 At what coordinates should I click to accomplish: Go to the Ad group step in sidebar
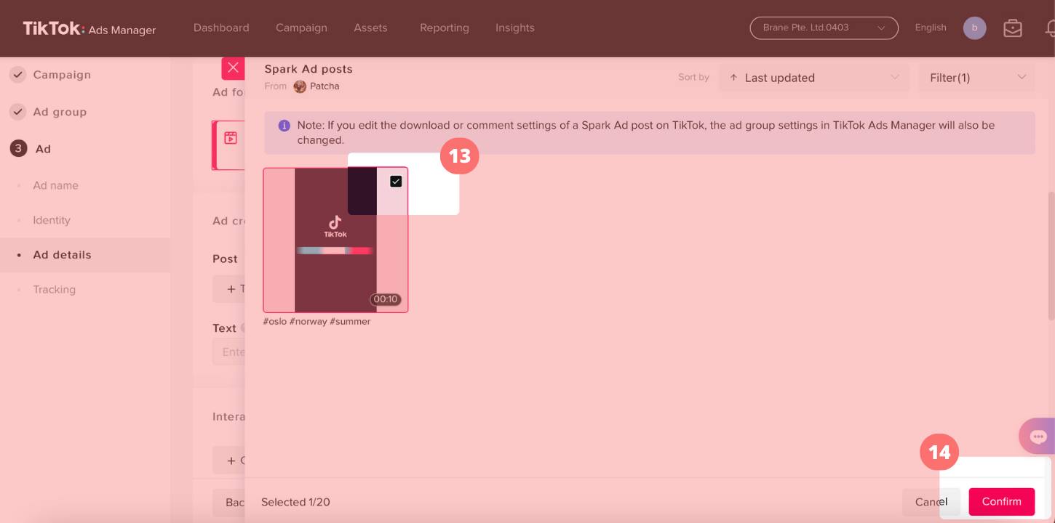(60, 112)
